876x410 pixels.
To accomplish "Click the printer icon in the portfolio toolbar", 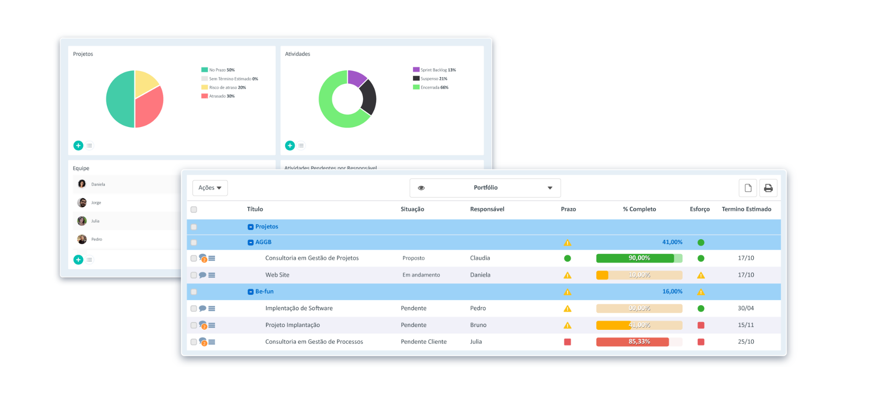I will click(x=768, y=188).
